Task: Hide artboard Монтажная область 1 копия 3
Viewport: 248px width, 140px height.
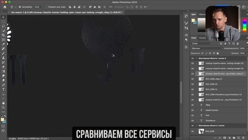Action: click(193, 58)
